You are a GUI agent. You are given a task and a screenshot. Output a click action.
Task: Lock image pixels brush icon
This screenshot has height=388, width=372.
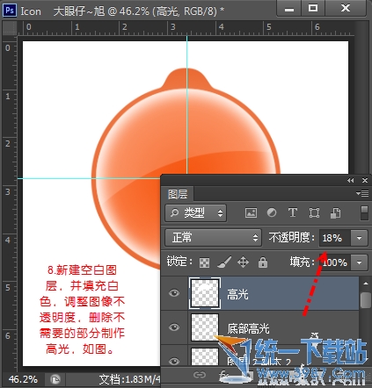click(x=224, y=262)
